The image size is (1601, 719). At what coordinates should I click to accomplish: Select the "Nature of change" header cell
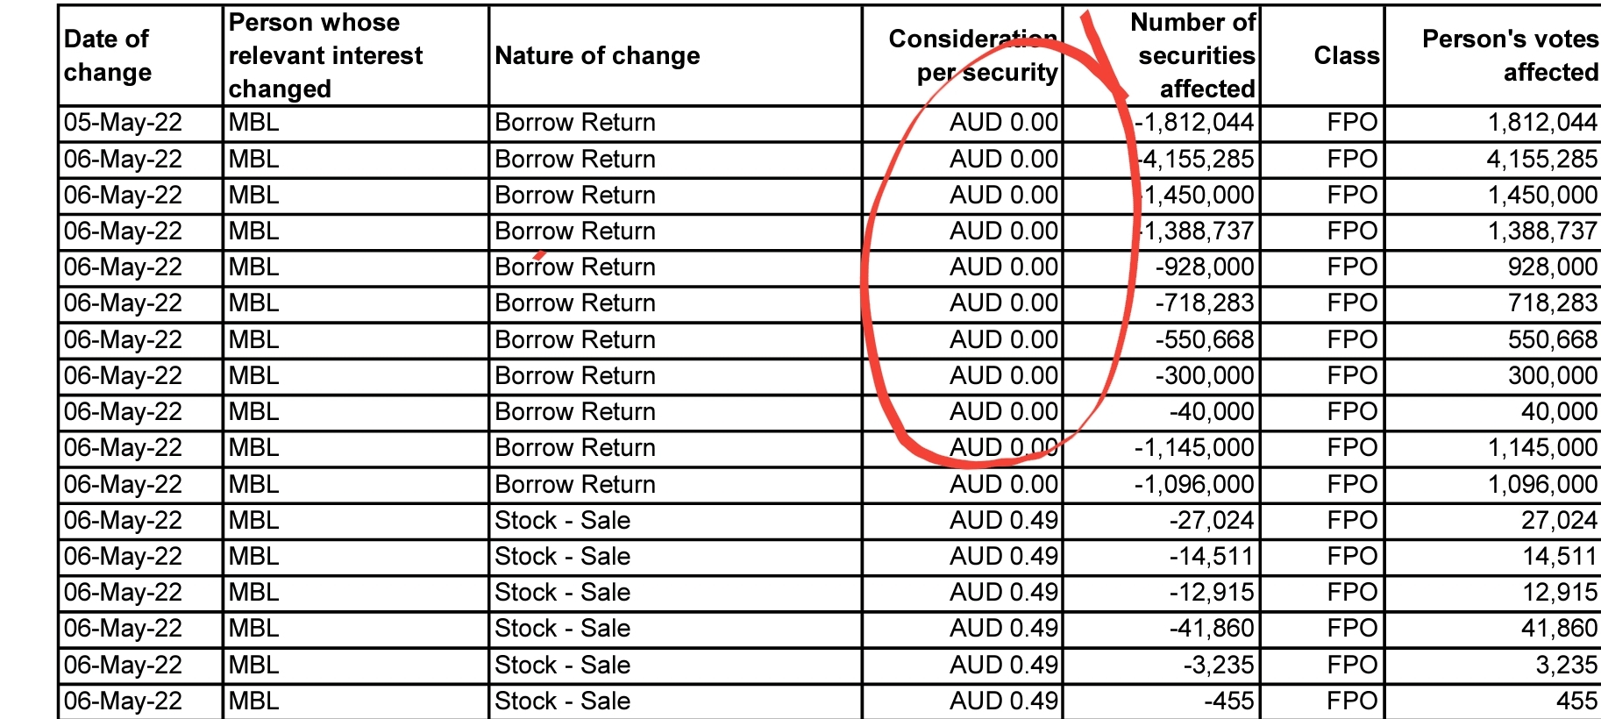597,55
